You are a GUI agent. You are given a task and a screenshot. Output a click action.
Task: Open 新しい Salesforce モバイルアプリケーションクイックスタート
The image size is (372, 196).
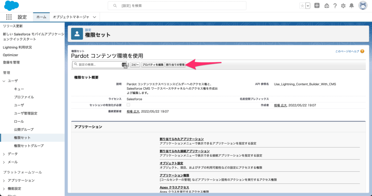click(x=33, y=37)
